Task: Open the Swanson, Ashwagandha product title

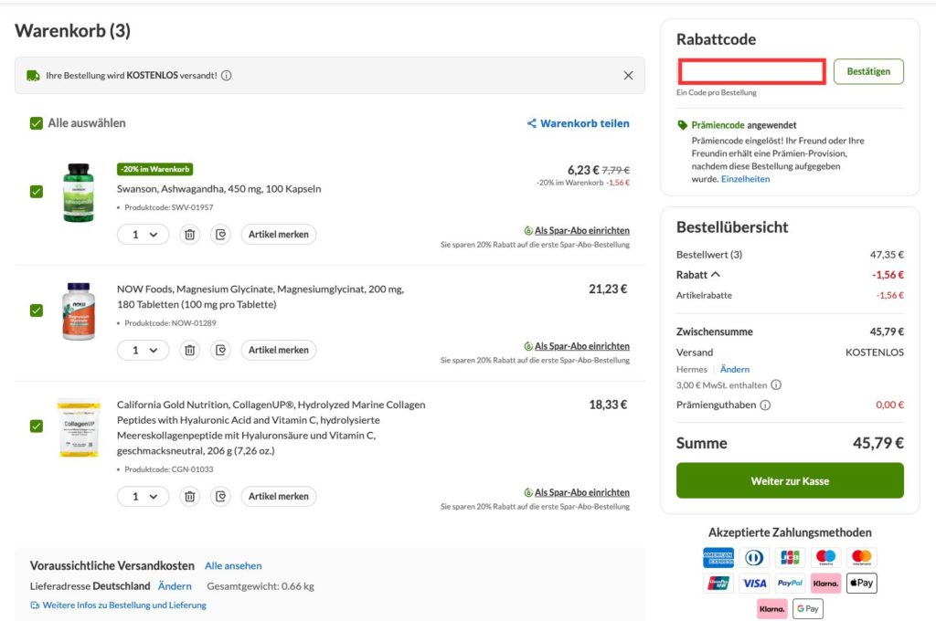Action: [219, 188]
